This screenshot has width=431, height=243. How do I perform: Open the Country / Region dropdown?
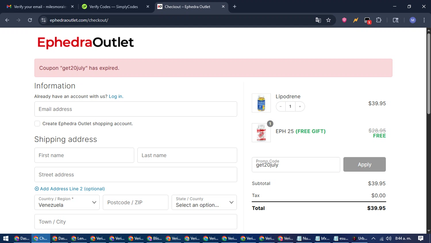67,202
